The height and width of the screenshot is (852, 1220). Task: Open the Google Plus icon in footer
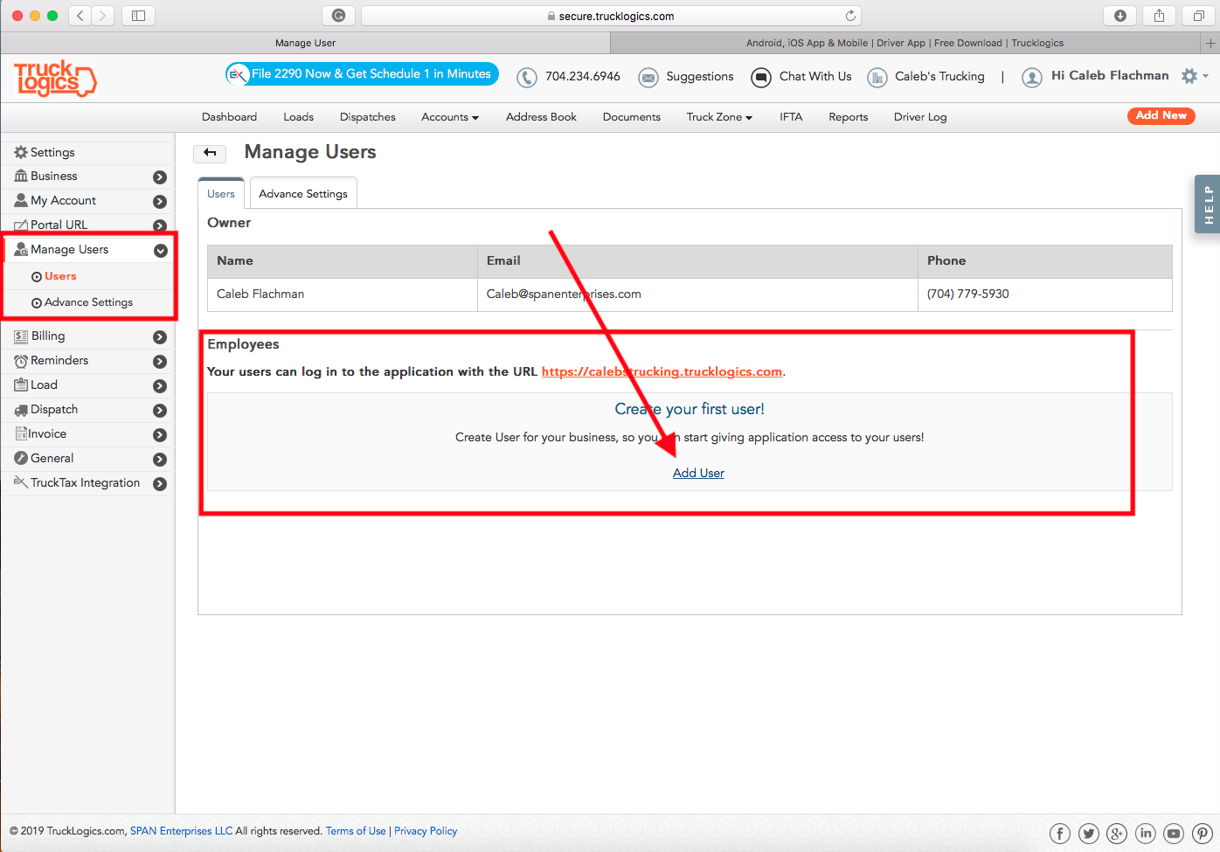1117,834
